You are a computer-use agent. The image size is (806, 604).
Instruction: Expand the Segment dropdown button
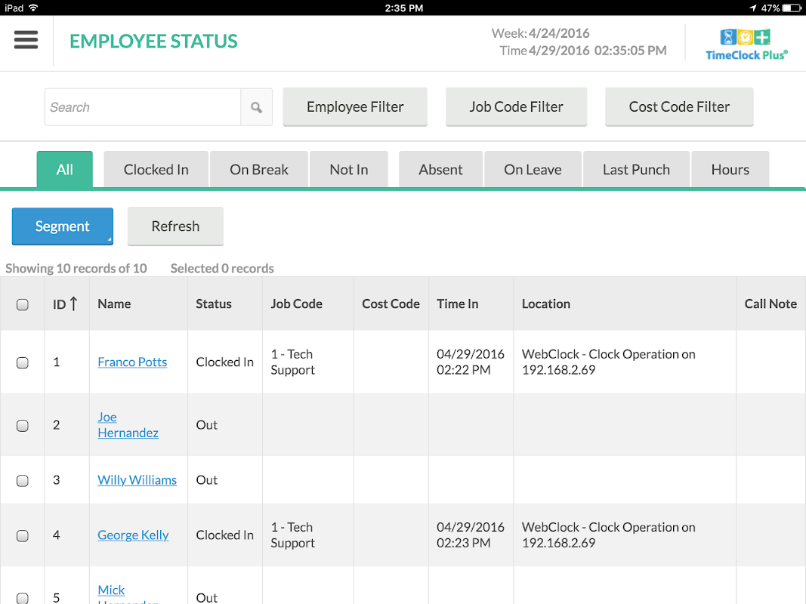coord(62,226)
